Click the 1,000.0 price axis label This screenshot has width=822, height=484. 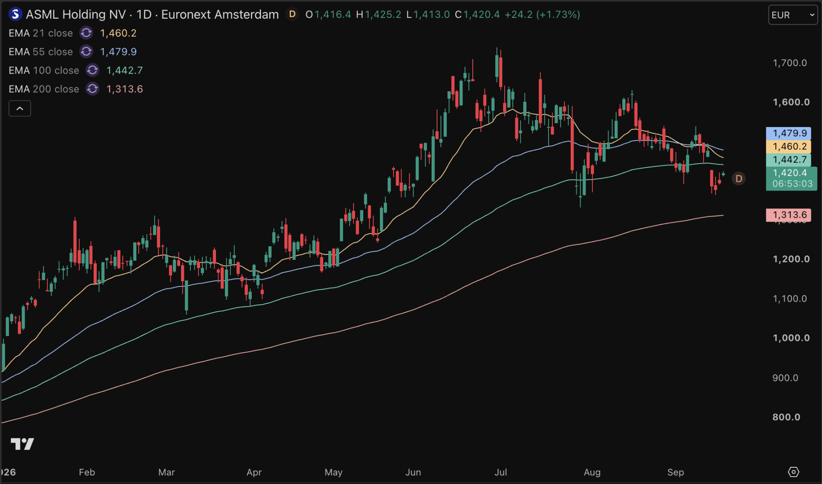click(791, 338)
